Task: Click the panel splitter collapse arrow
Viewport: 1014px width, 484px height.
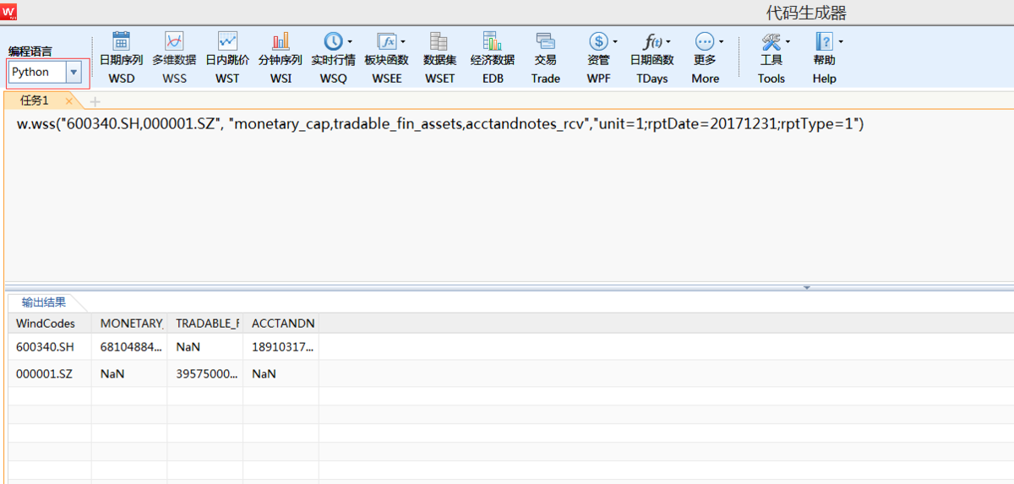Action: click(806, 288)
